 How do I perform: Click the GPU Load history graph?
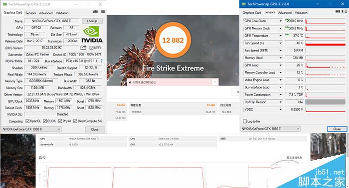click(x=326, y=65)
